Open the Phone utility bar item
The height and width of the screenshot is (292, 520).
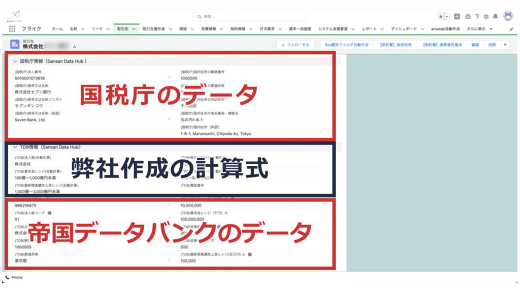tap(14, 277)
